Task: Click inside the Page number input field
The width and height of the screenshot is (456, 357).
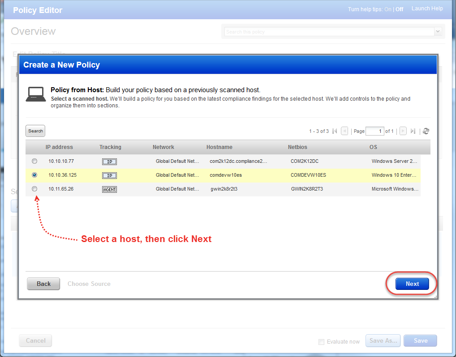Action: click(375, 131)
